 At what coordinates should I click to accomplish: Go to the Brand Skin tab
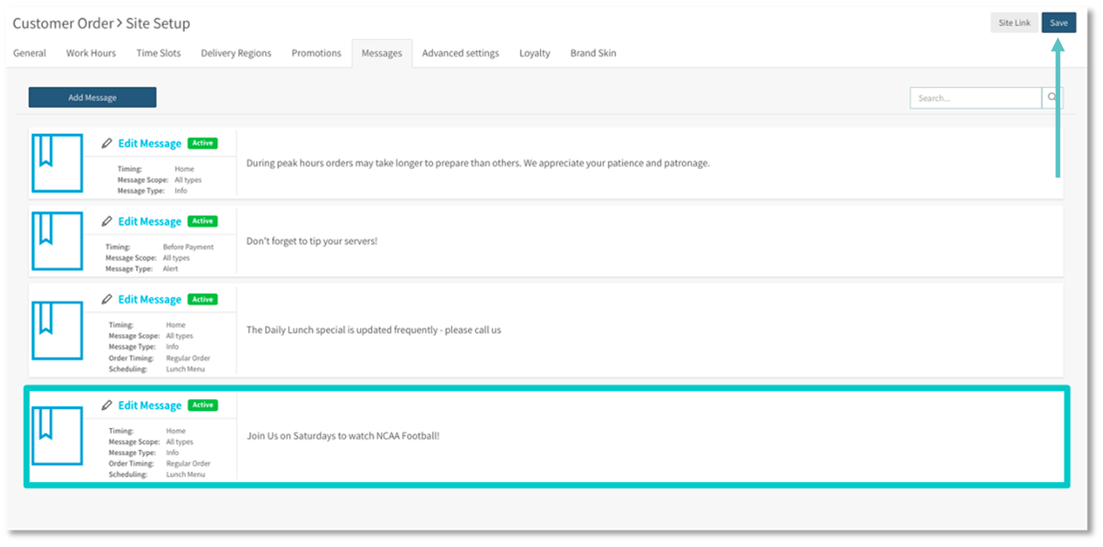click(593, 53)
